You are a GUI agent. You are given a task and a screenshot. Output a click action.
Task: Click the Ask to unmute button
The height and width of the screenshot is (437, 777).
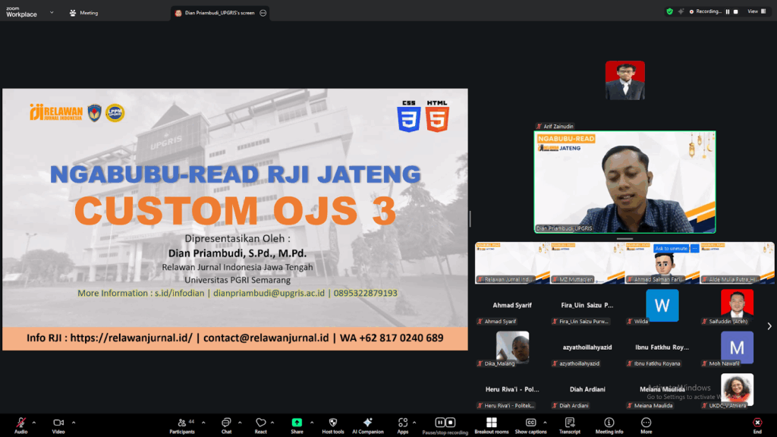click(x=670, y=249)
